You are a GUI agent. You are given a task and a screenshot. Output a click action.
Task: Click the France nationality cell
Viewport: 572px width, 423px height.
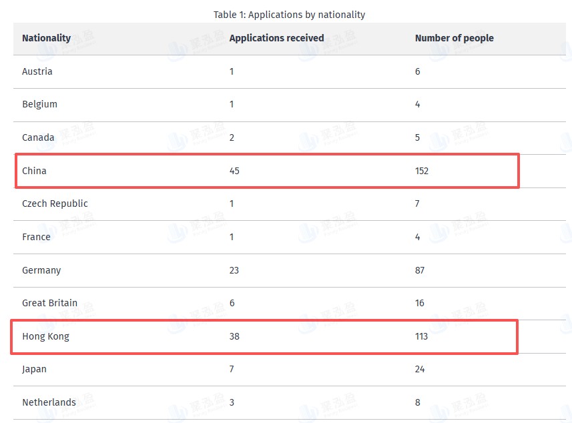pos(36,237)
